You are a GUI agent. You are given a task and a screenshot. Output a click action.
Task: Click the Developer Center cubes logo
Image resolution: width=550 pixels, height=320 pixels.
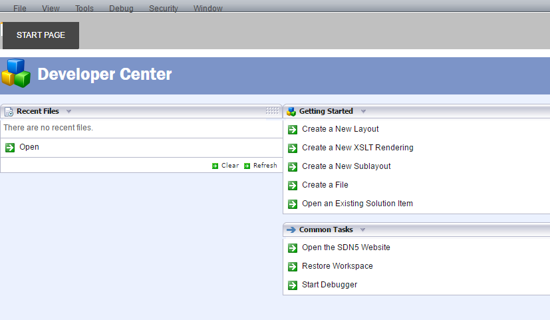click(16, 73)
